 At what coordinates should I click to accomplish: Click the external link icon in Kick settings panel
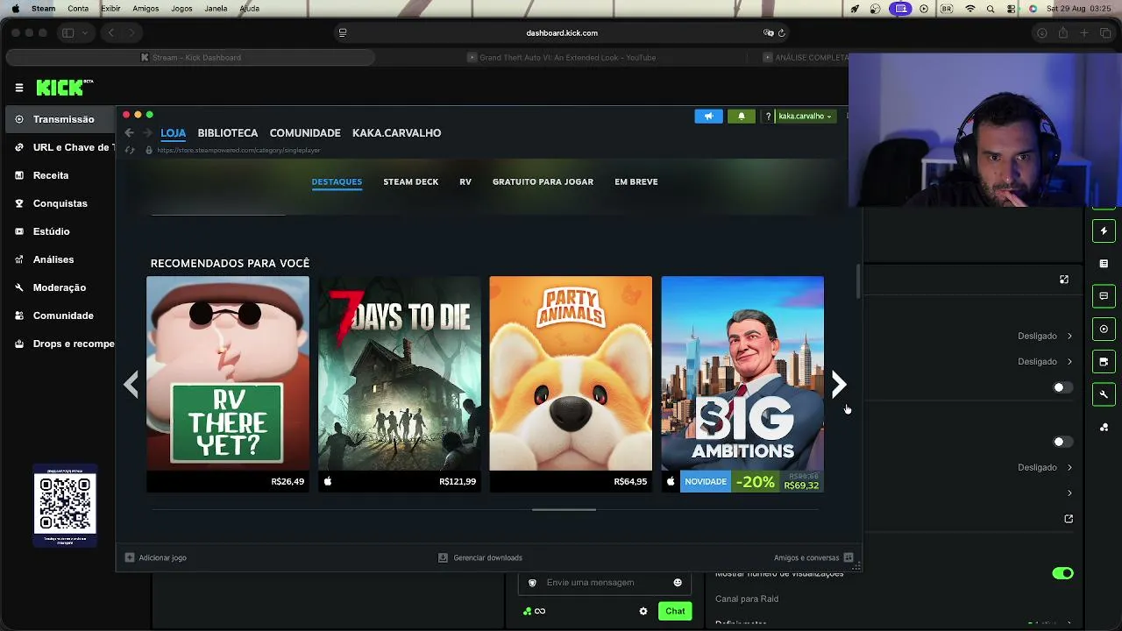click(1069, 519)
